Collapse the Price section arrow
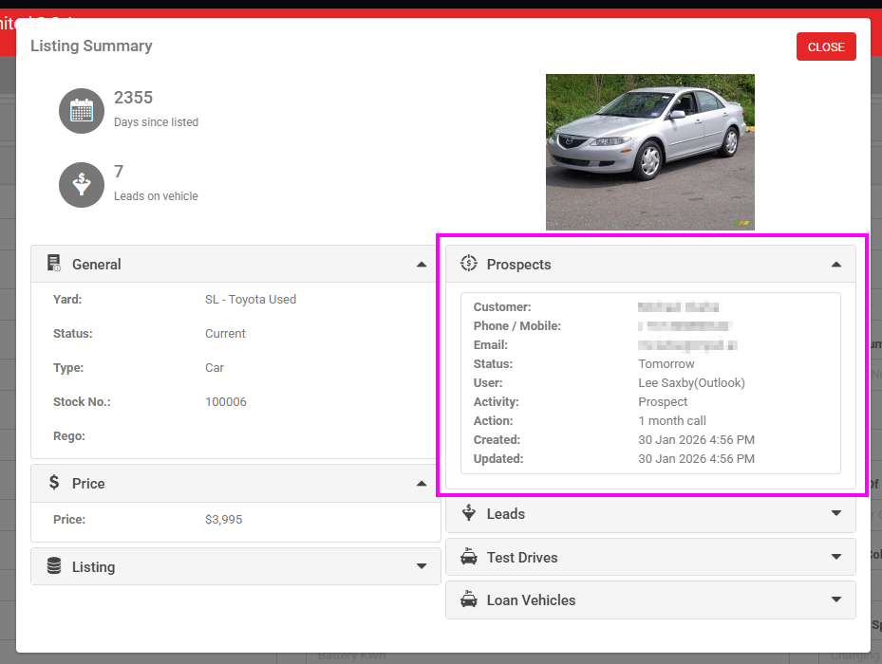Screen dimensions: 882x664 pyautogui.click(x=422, y=484)
